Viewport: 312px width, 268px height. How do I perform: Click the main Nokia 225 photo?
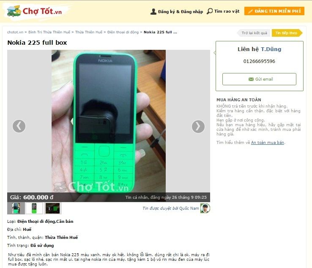click(109, 121)
